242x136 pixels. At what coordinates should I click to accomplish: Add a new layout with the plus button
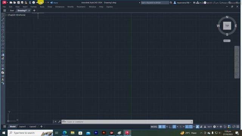coord(41,127)
